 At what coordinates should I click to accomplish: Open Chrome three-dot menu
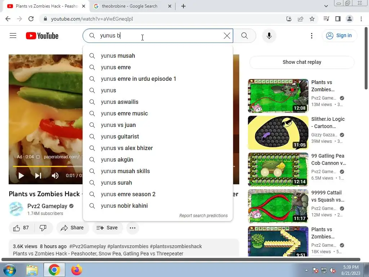[x=361, y=19]
